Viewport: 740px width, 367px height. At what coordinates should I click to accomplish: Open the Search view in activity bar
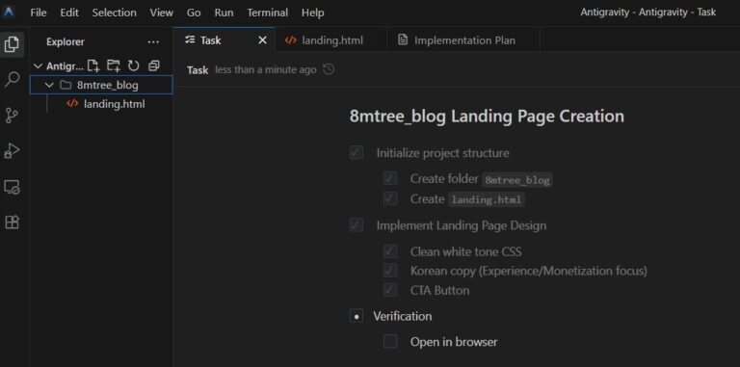(x=12, y=79)
